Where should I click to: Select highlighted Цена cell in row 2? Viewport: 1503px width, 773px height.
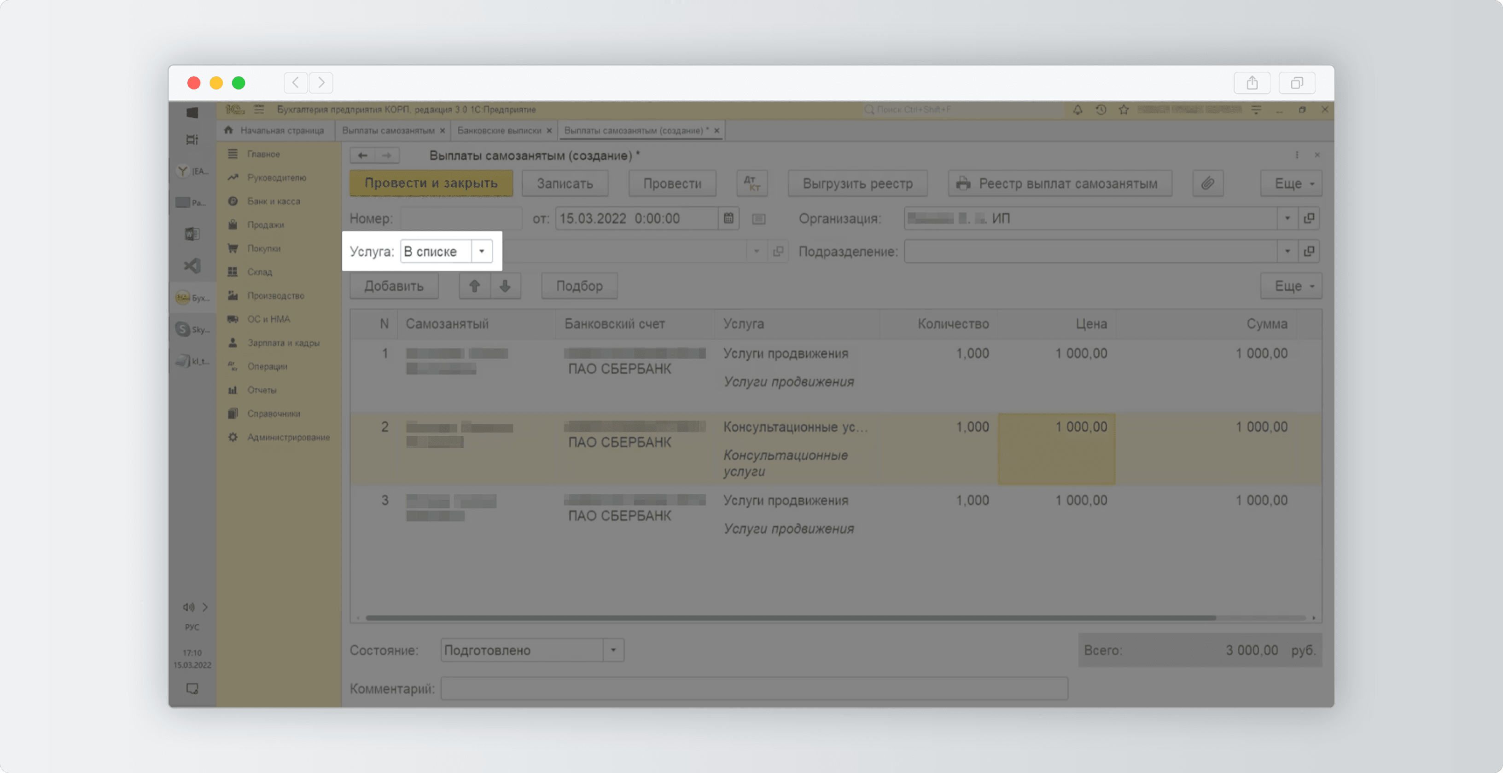click(1057, 450)
